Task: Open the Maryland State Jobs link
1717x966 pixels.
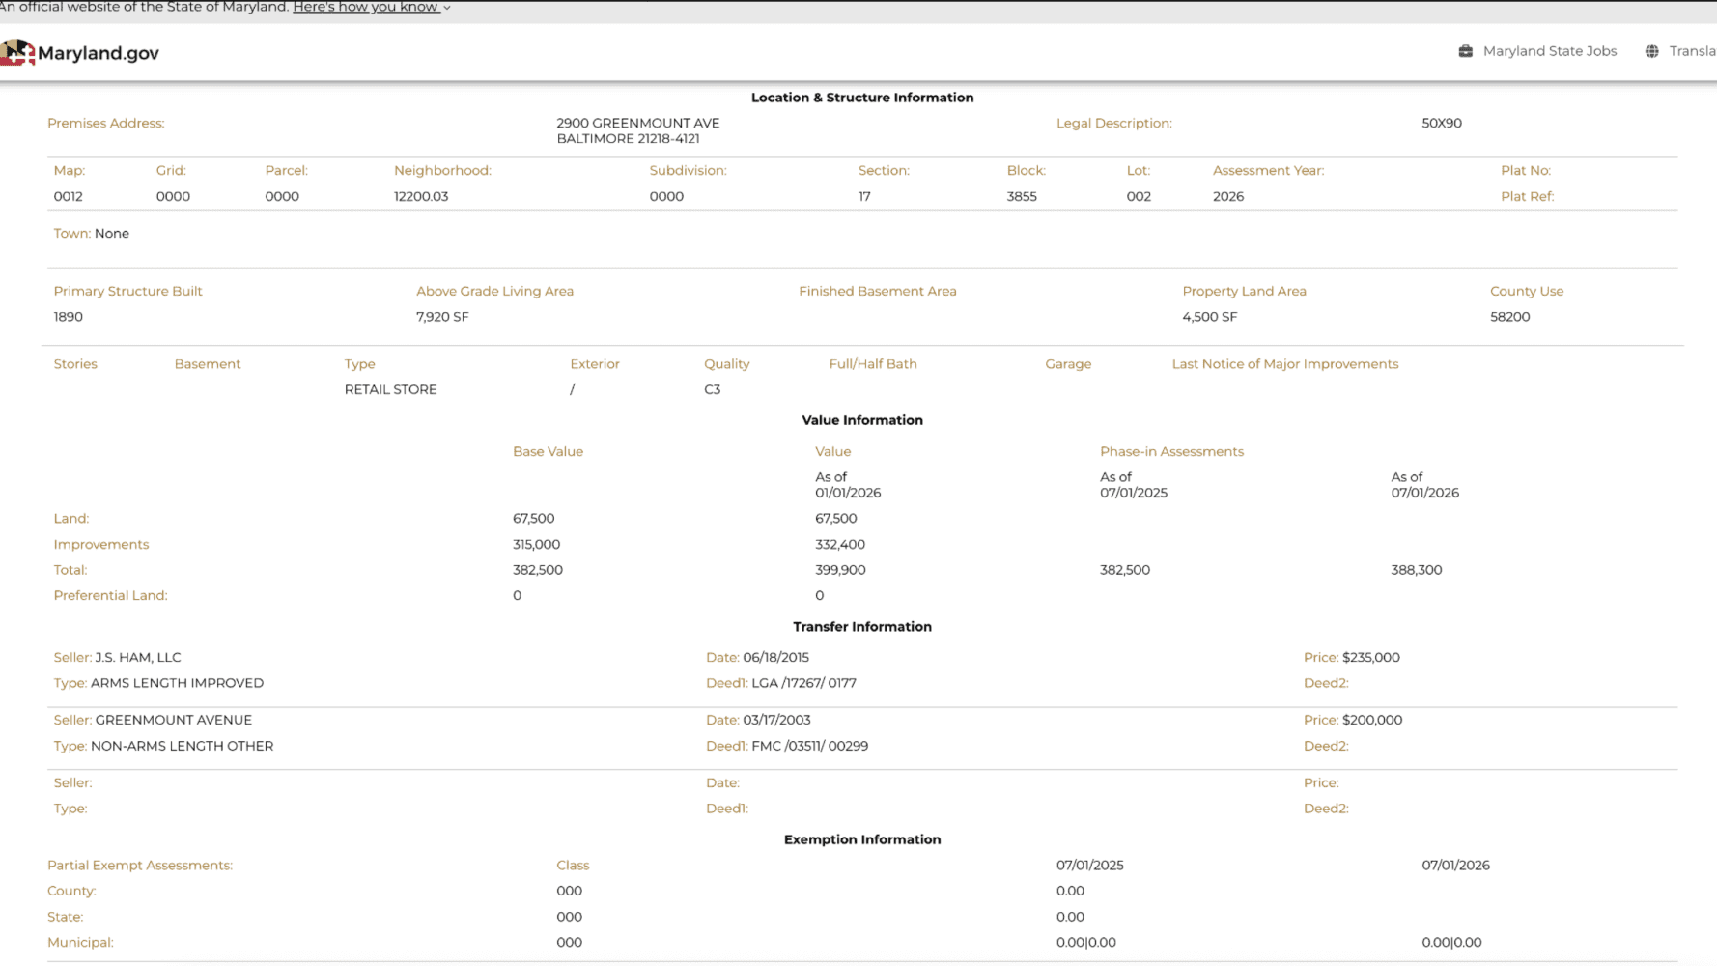Action: 1549,51
